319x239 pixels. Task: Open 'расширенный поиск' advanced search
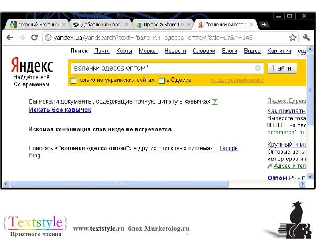click(x=237, y=80)
